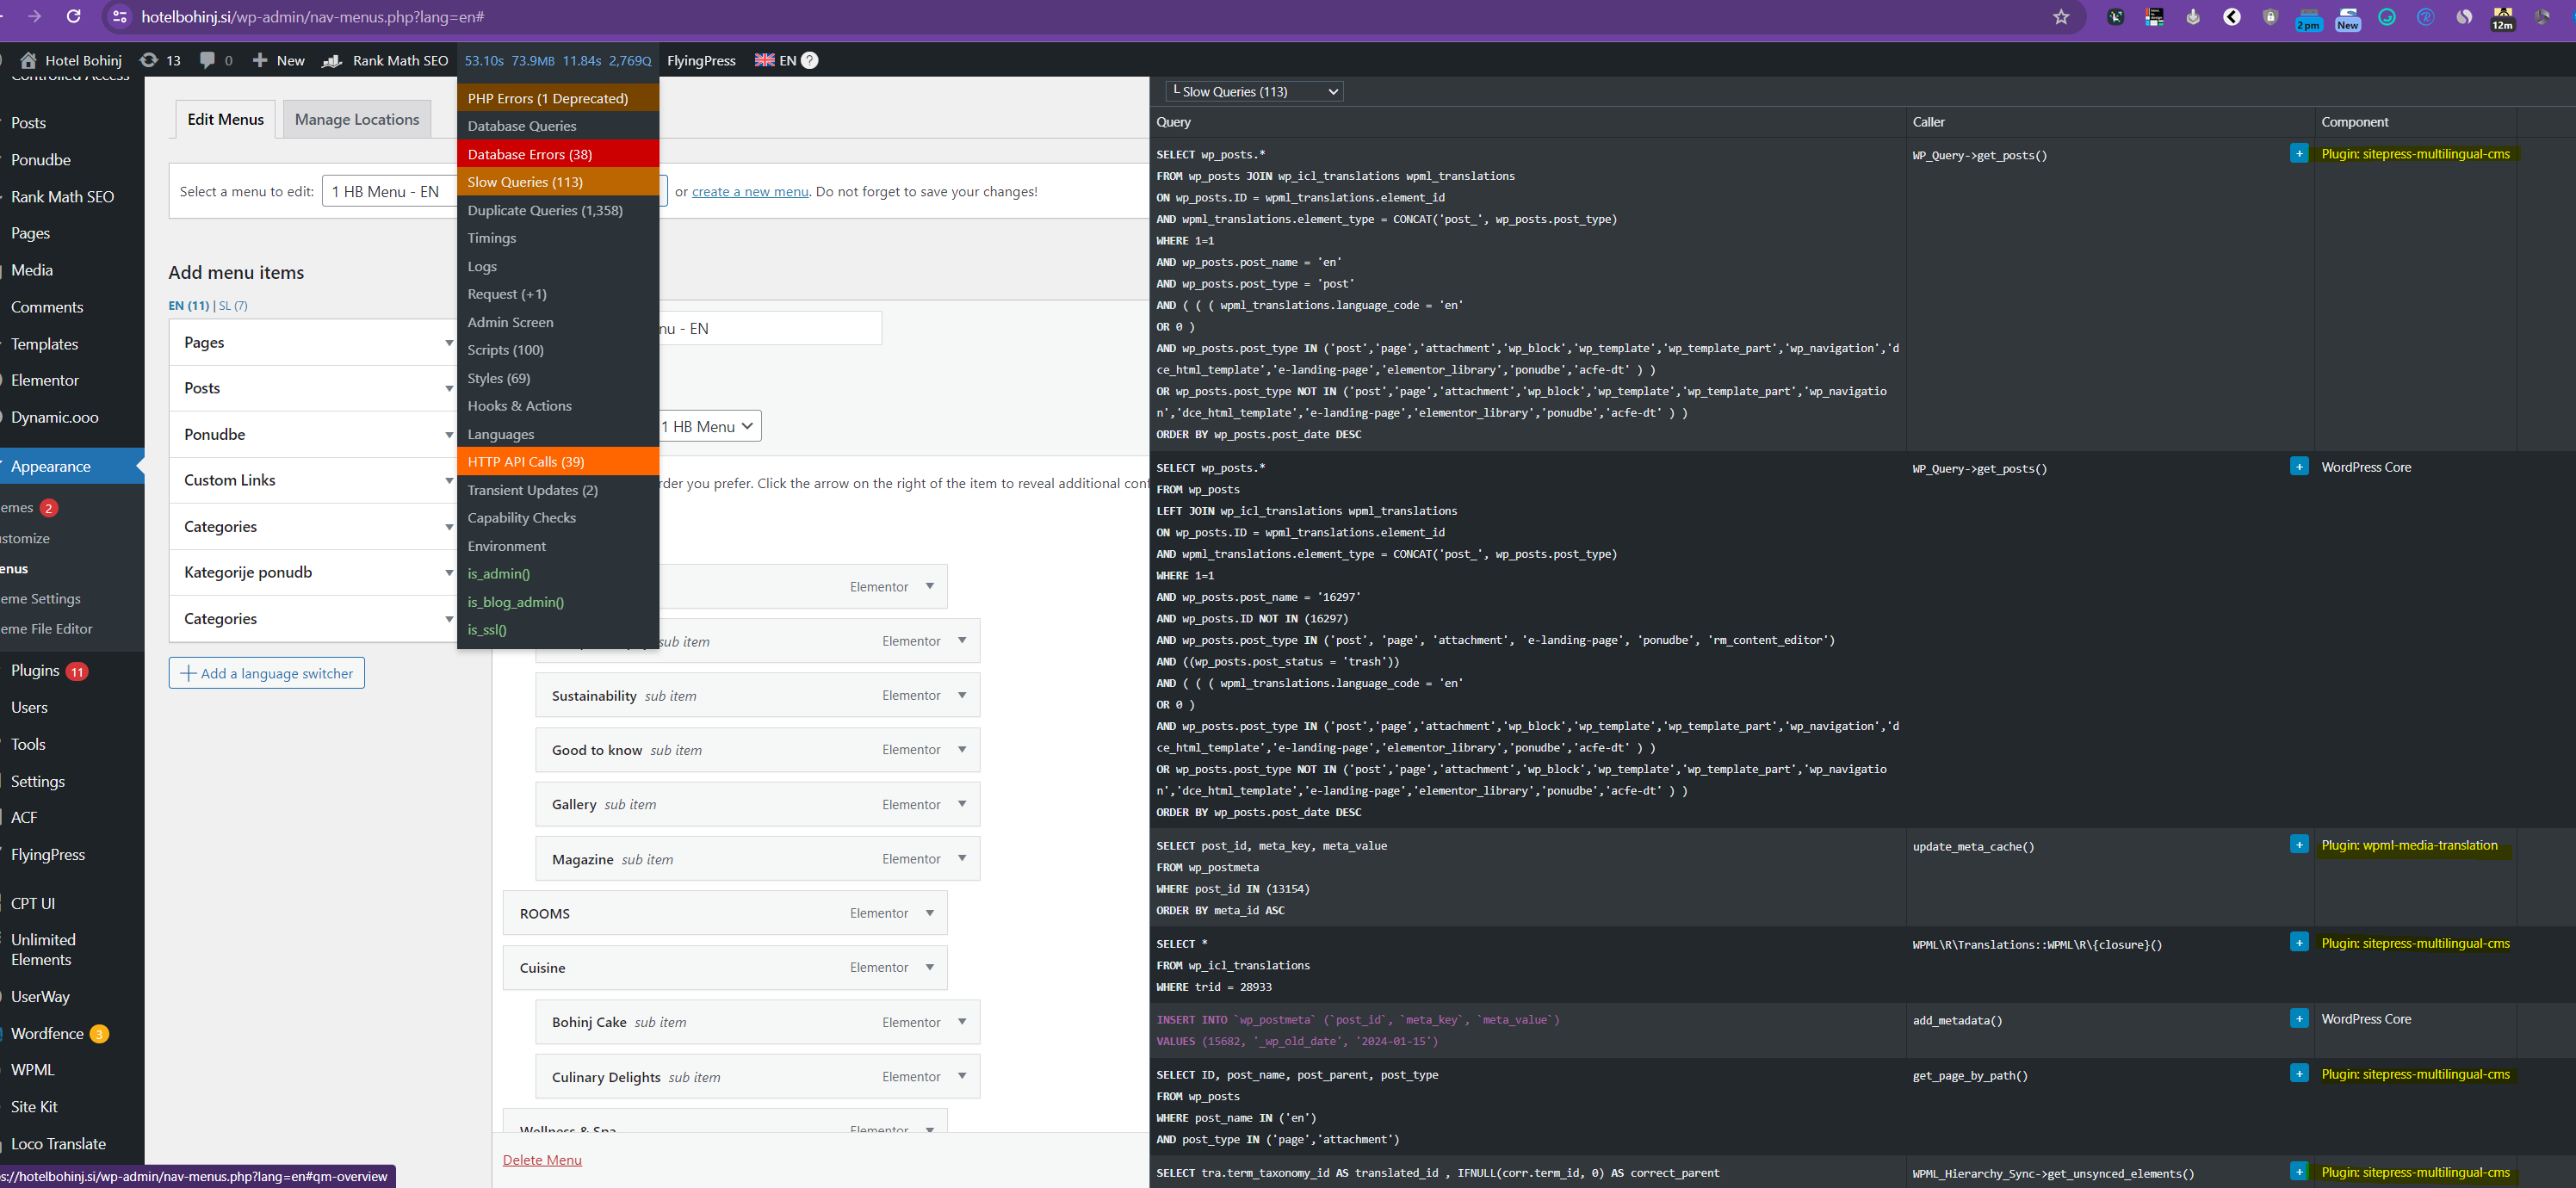Open the black back-chevron circle extension icon
This screenshot has height=1188, width=2576.
coord(2232,17)
